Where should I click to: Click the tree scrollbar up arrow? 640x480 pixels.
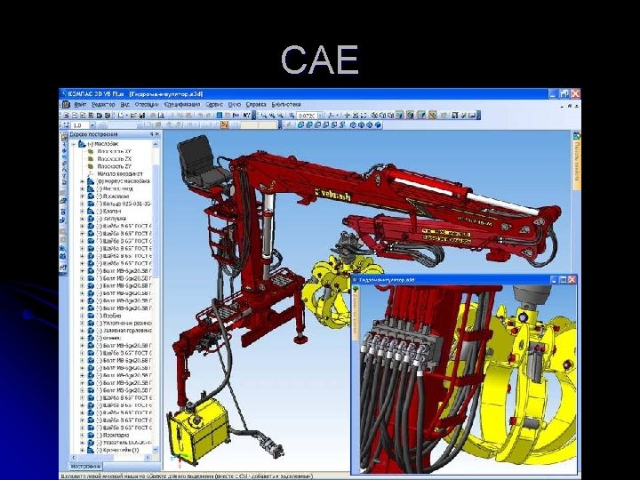[156, 144]
